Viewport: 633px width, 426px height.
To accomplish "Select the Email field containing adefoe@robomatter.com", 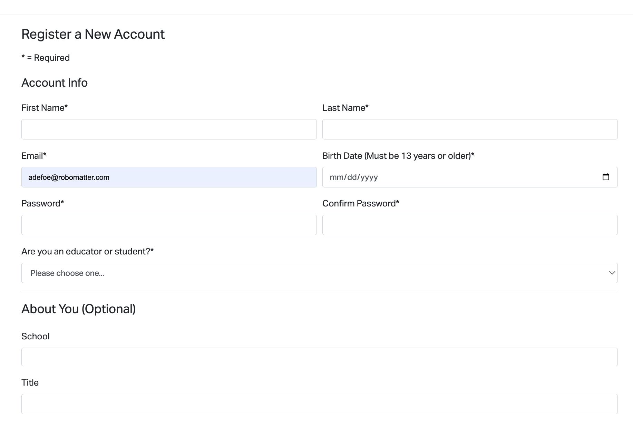I will tap(169, 177).
